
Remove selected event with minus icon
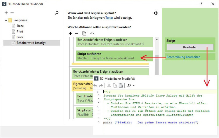point(12,13)
